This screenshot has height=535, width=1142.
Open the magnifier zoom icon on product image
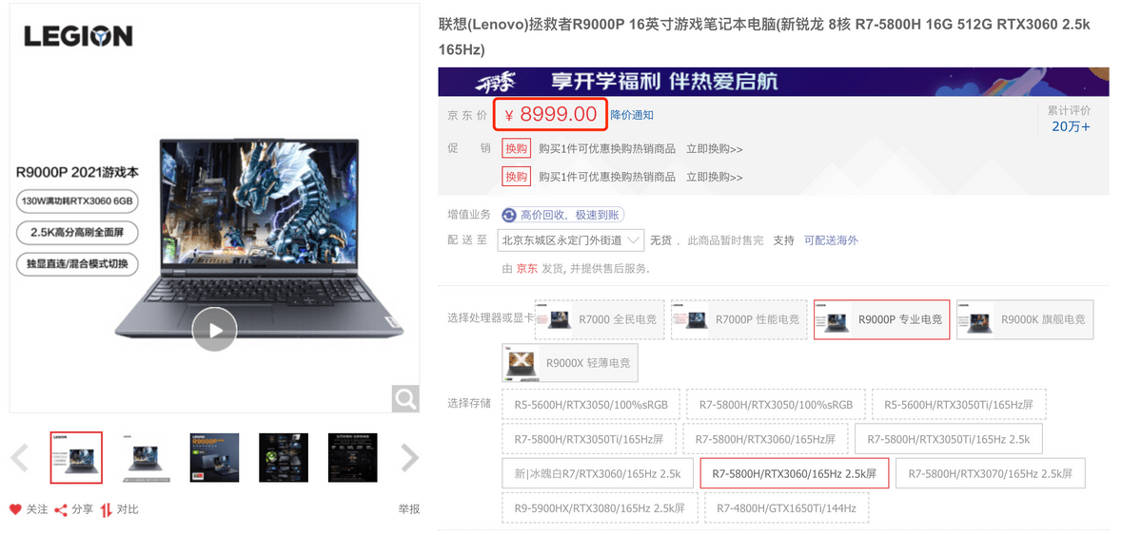405,399
